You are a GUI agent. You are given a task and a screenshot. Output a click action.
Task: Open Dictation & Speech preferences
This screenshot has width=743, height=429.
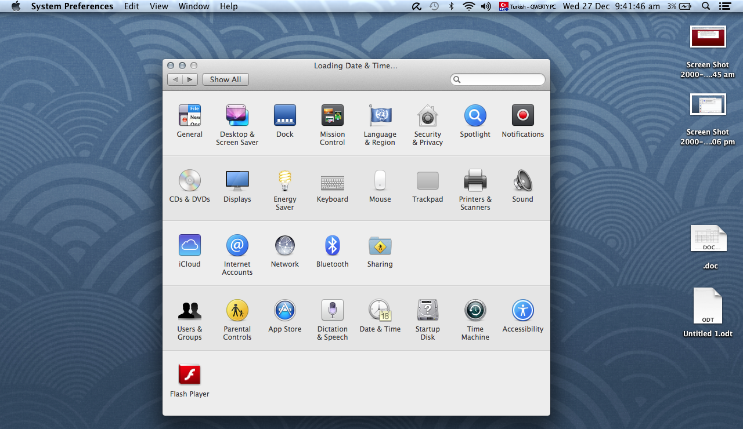tap(332, 311)
